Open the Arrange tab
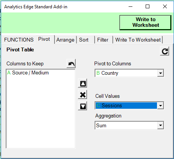 [65, 40]
